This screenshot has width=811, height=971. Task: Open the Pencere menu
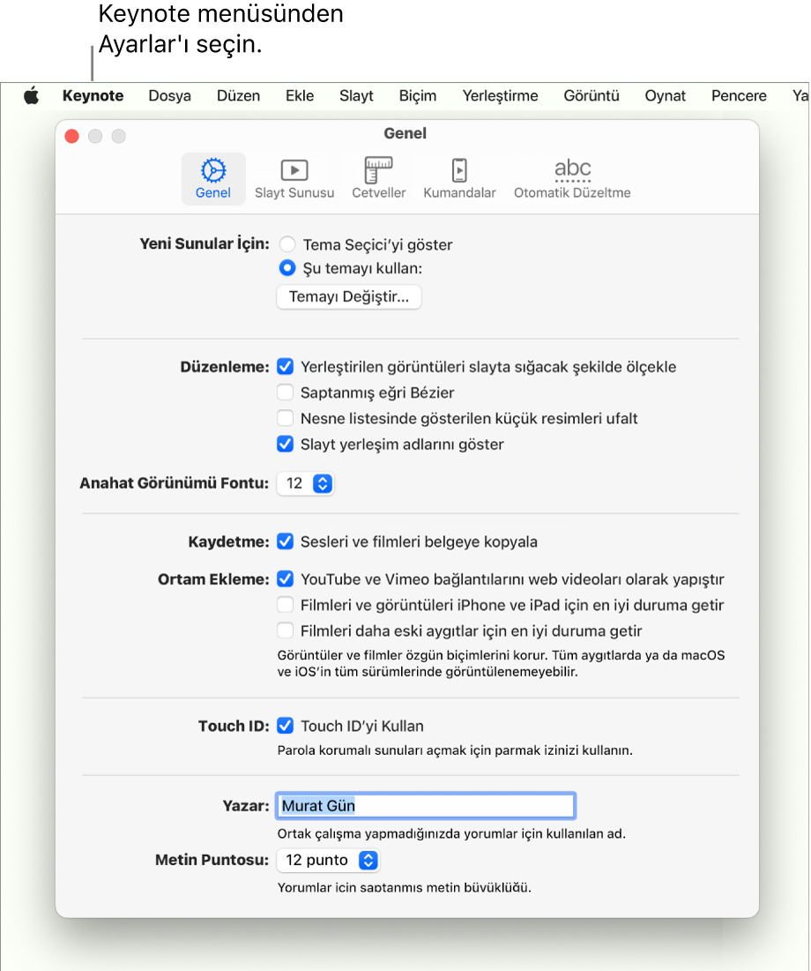click(x=739, y=96)
